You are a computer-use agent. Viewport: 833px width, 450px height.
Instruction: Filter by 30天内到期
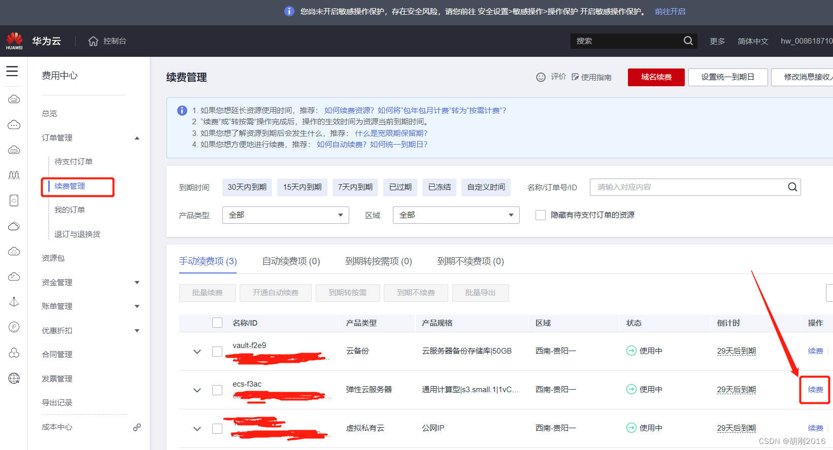[247, 187]
